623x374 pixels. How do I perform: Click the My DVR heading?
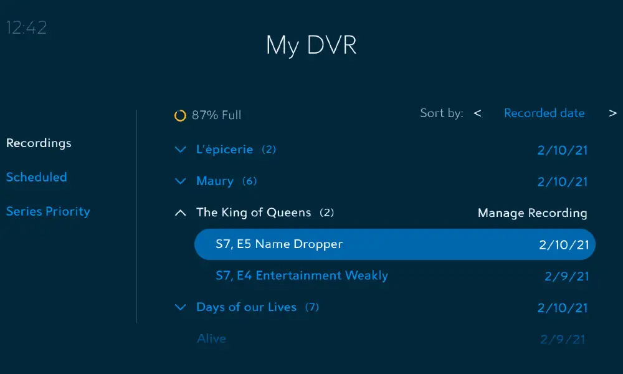point(311,45)
